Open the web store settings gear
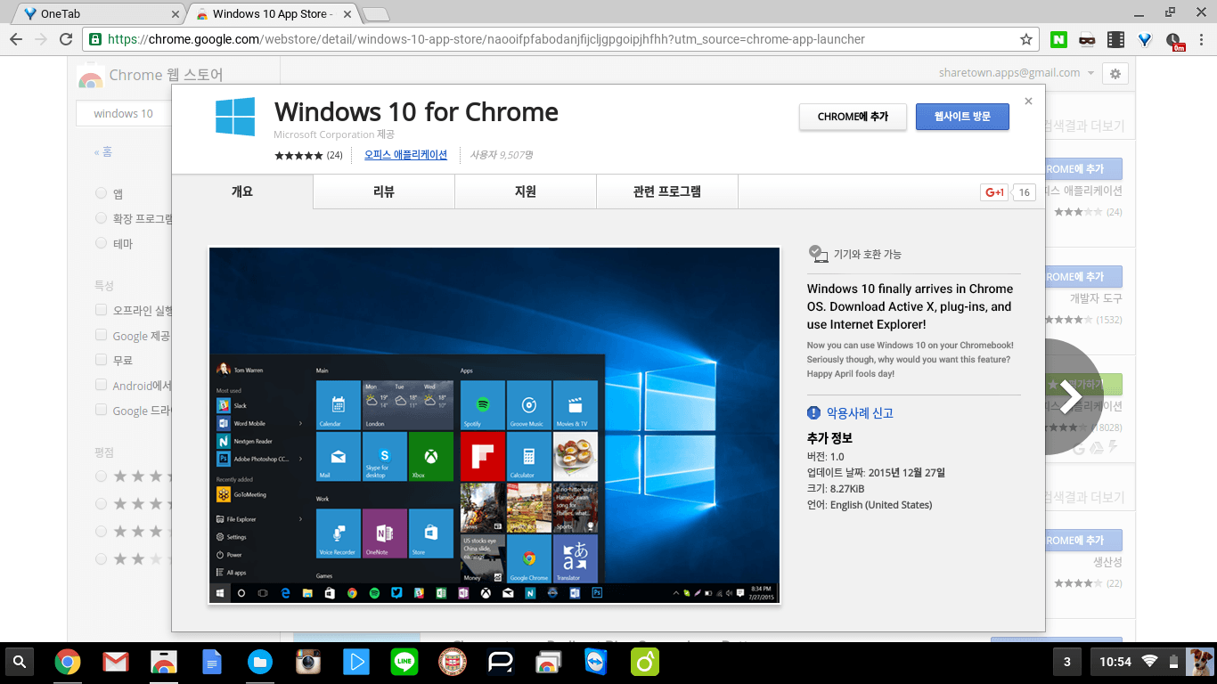 pos(1115,74)
